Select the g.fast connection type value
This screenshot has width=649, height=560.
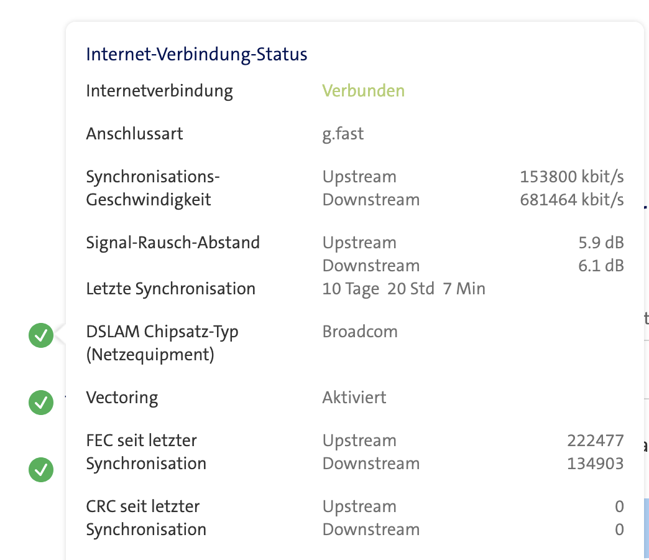click(343, 134)
